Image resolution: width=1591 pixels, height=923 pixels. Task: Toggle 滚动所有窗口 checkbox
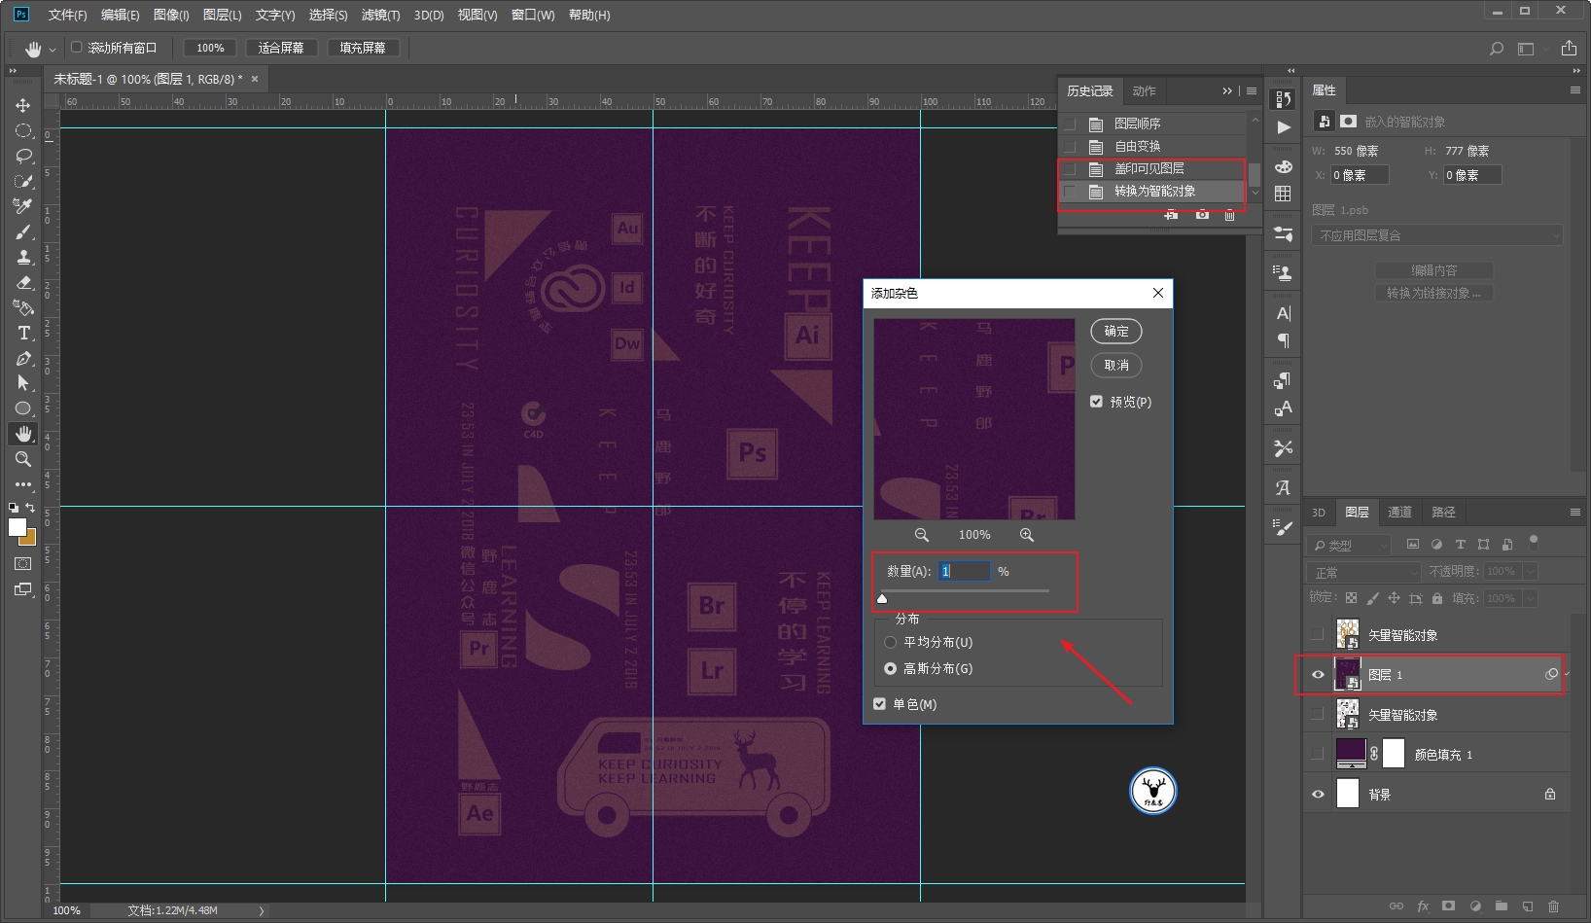click(77, 47)
